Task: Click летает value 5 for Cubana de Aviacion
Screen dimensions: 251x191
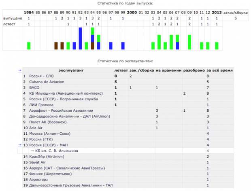Action: pos(115,82)
